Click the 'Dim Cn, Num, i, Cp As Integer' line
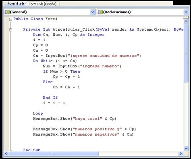The image size is (191, 159). [x=69, y=35]
